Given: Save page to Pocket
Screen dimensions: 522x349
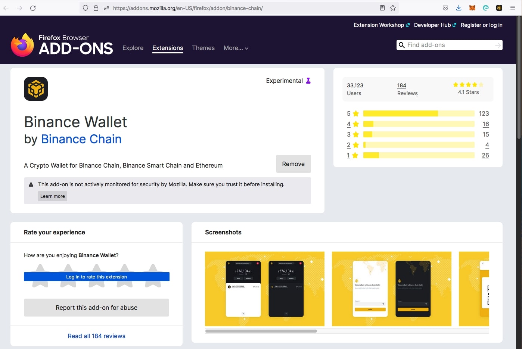Looking at the screenshot, I should tap(445, 7).
